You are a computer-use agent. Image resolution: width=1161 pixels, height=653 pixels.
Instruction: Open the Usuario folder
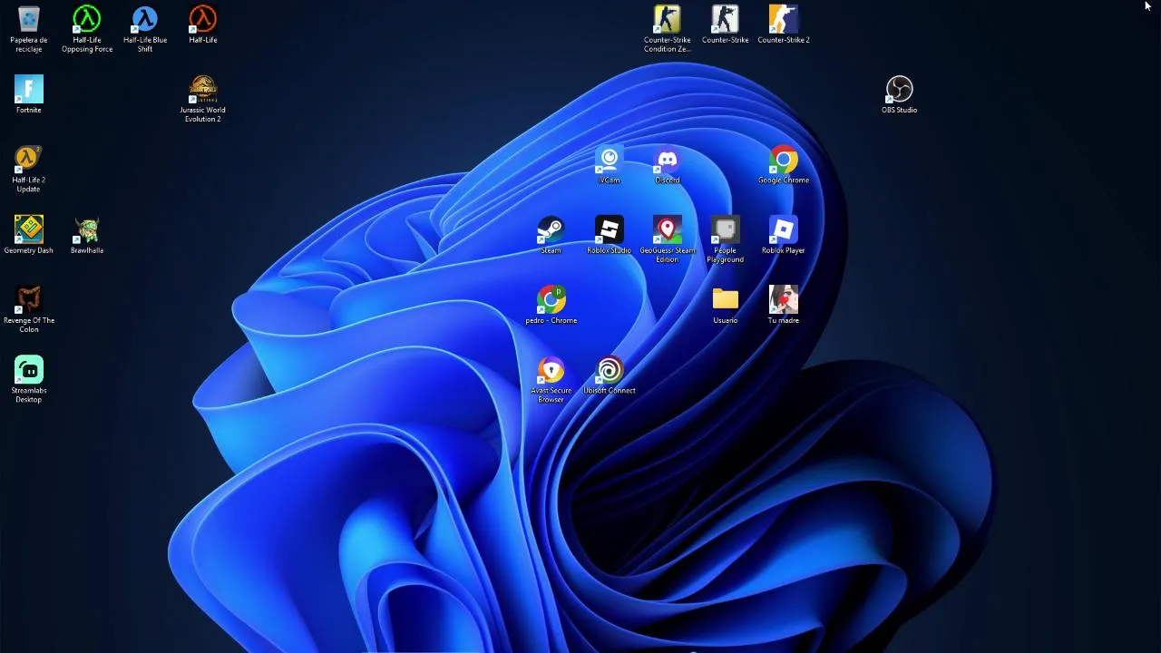[726, 299]
